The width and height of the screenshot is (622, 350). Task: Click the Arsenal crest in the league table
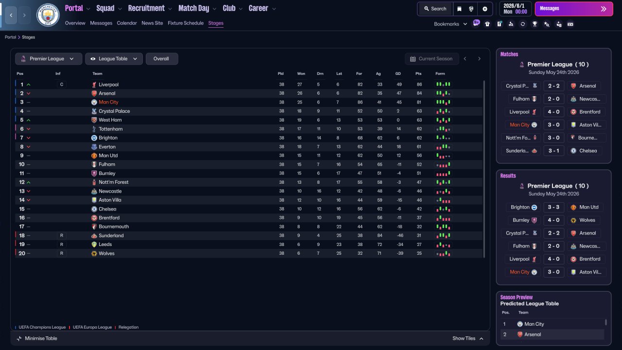pyautogui.click(x=94, y=93)
